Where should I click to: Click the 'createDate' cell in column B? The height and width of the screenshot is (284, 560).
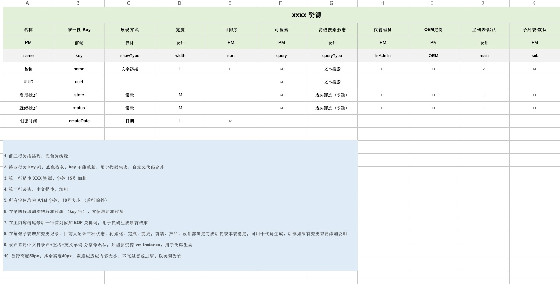(x=79, y=121)
